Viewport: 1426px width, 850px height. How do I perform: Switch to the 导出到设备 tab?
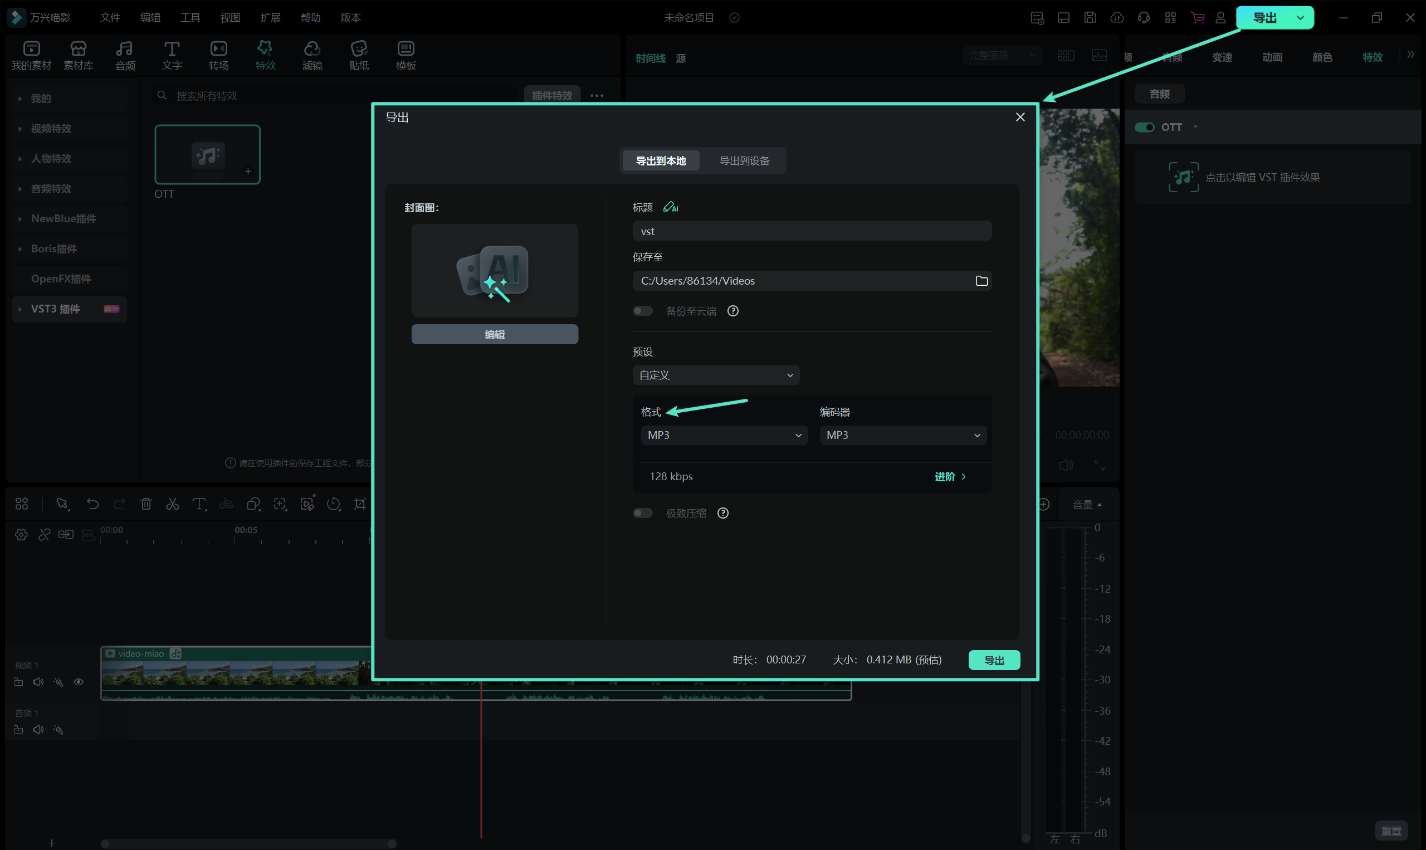(x=744, y=161)
